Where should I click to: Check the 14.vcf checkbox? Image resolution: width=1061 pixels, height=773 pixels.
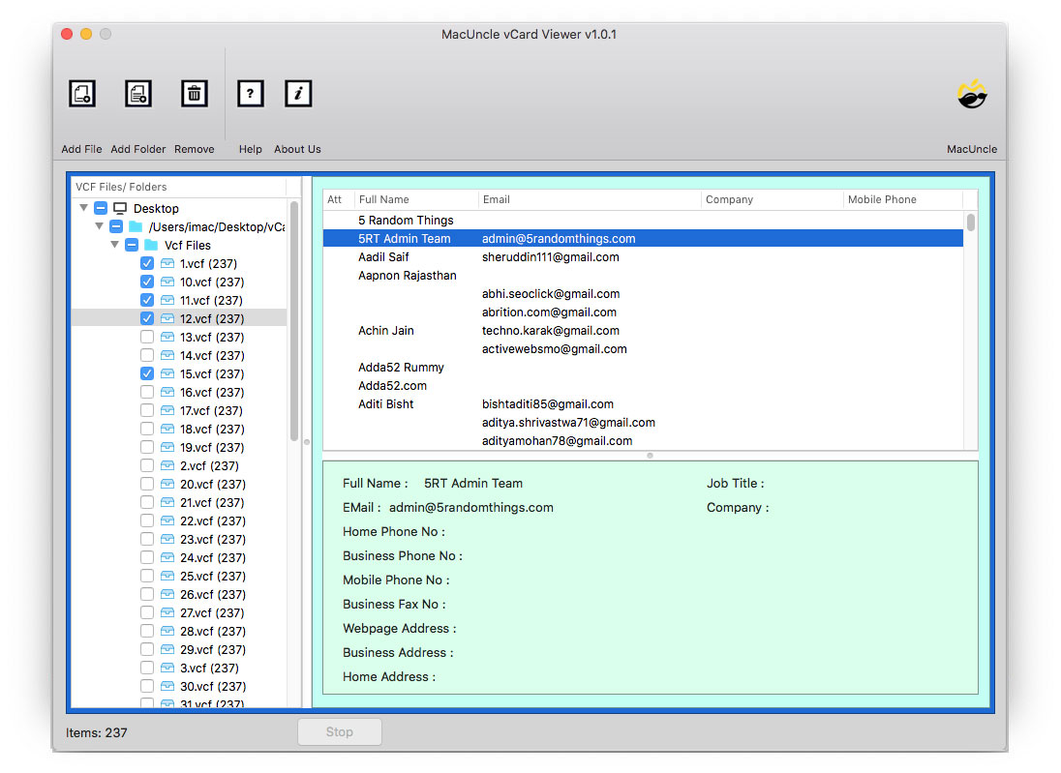point(147,355)
